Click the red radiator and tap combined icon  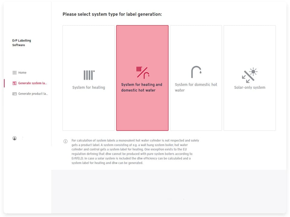[143, 73]
